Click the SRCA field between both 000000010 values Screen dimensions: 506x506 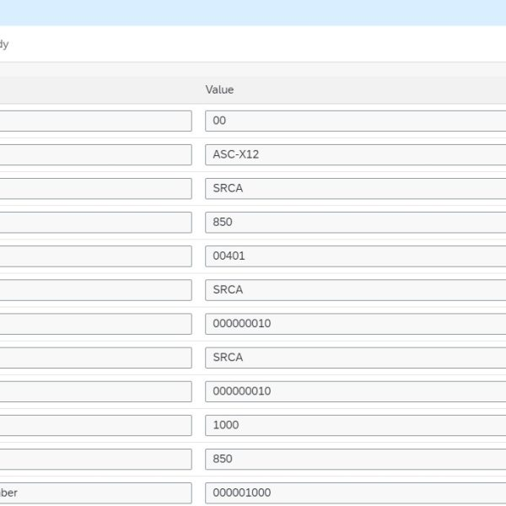[x=354, y=357]
